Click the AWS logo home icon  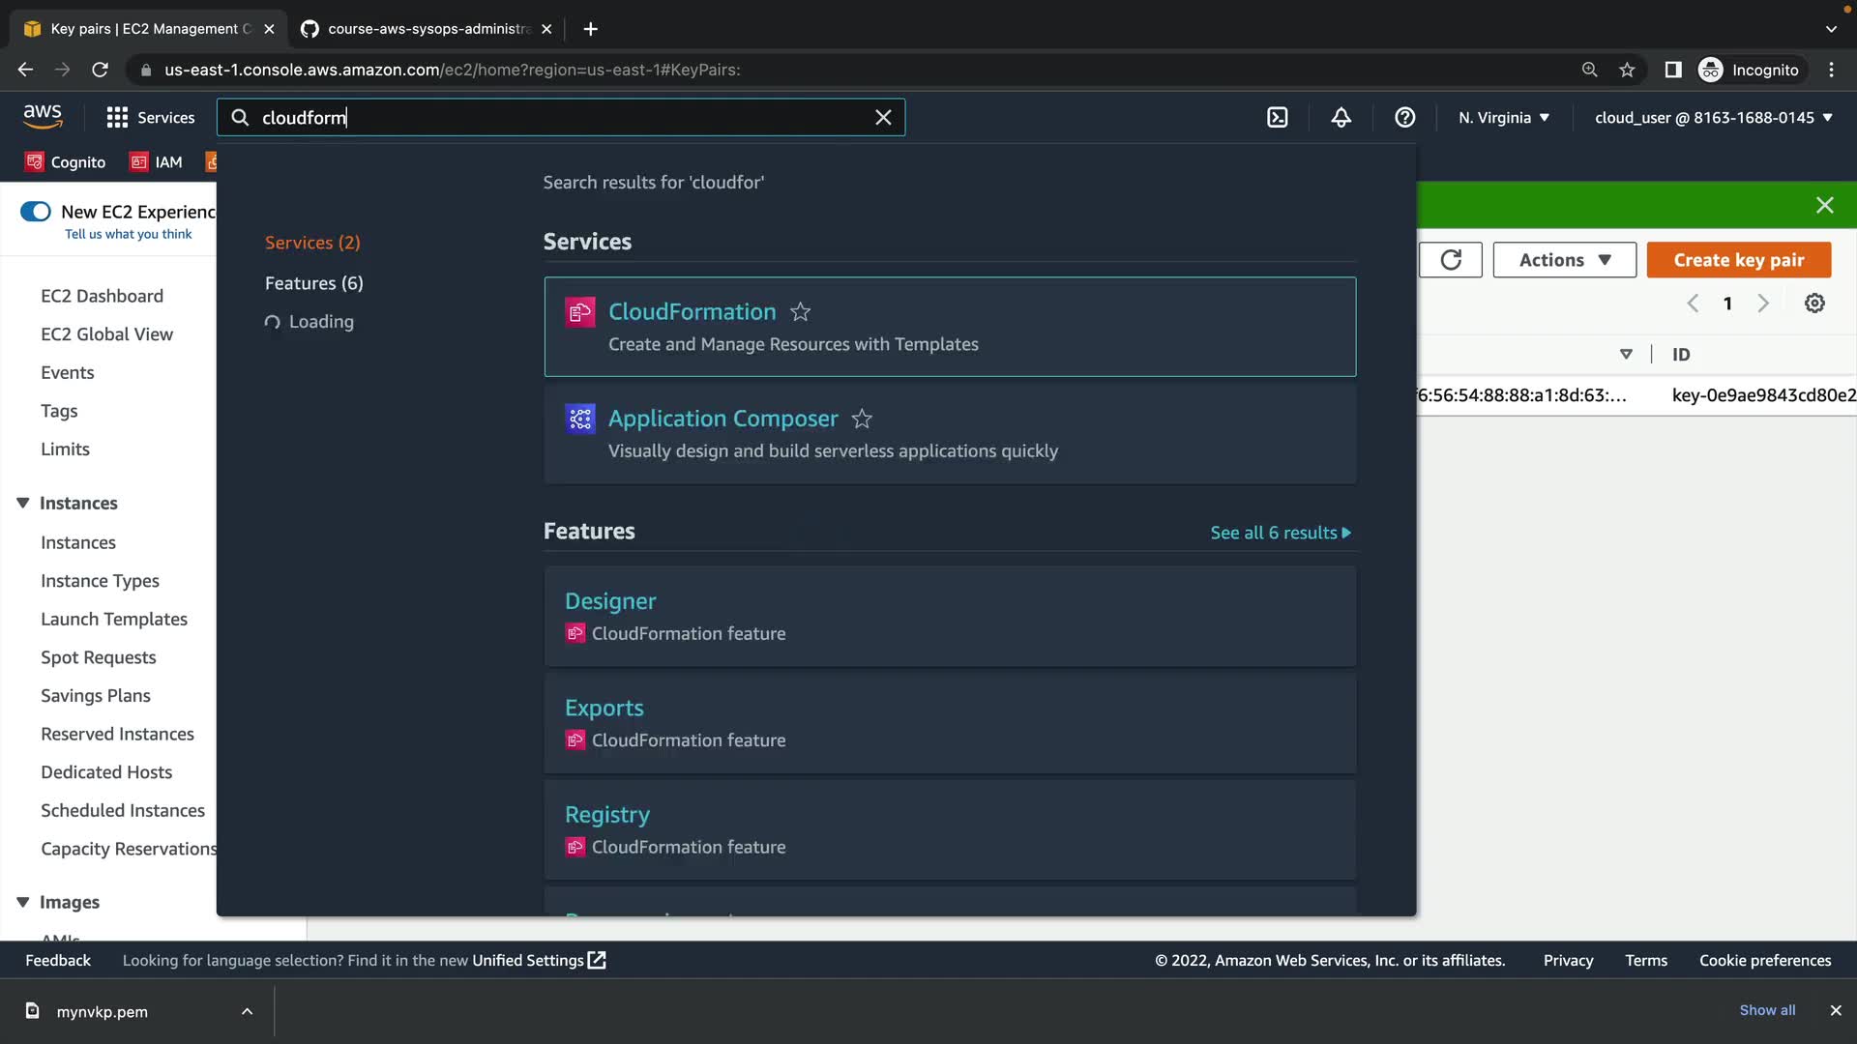pyautogui.click(x=43, y=116)
